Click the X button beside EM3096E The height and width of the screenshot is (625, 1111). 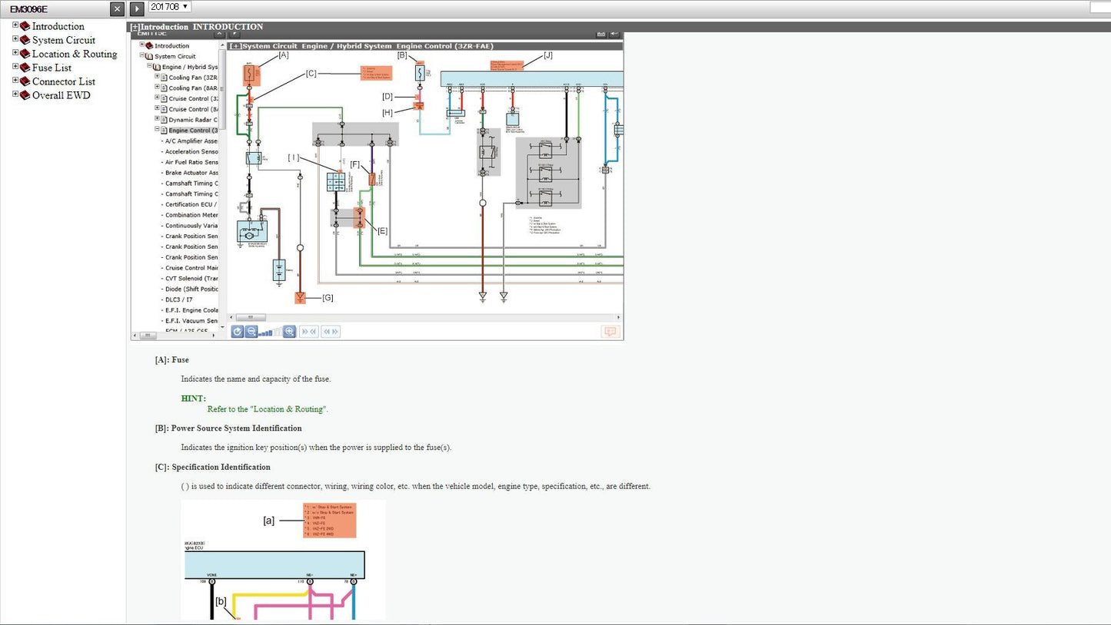(116, 8)
